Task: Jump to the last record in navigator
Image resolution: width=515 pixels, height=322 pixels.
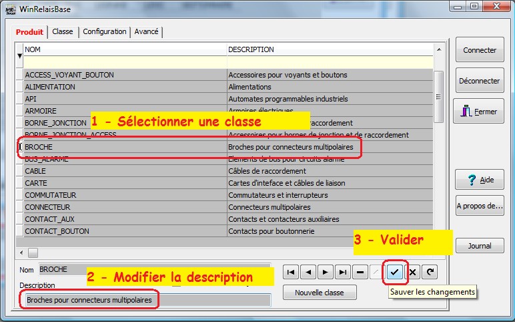Action: [342, 272]
